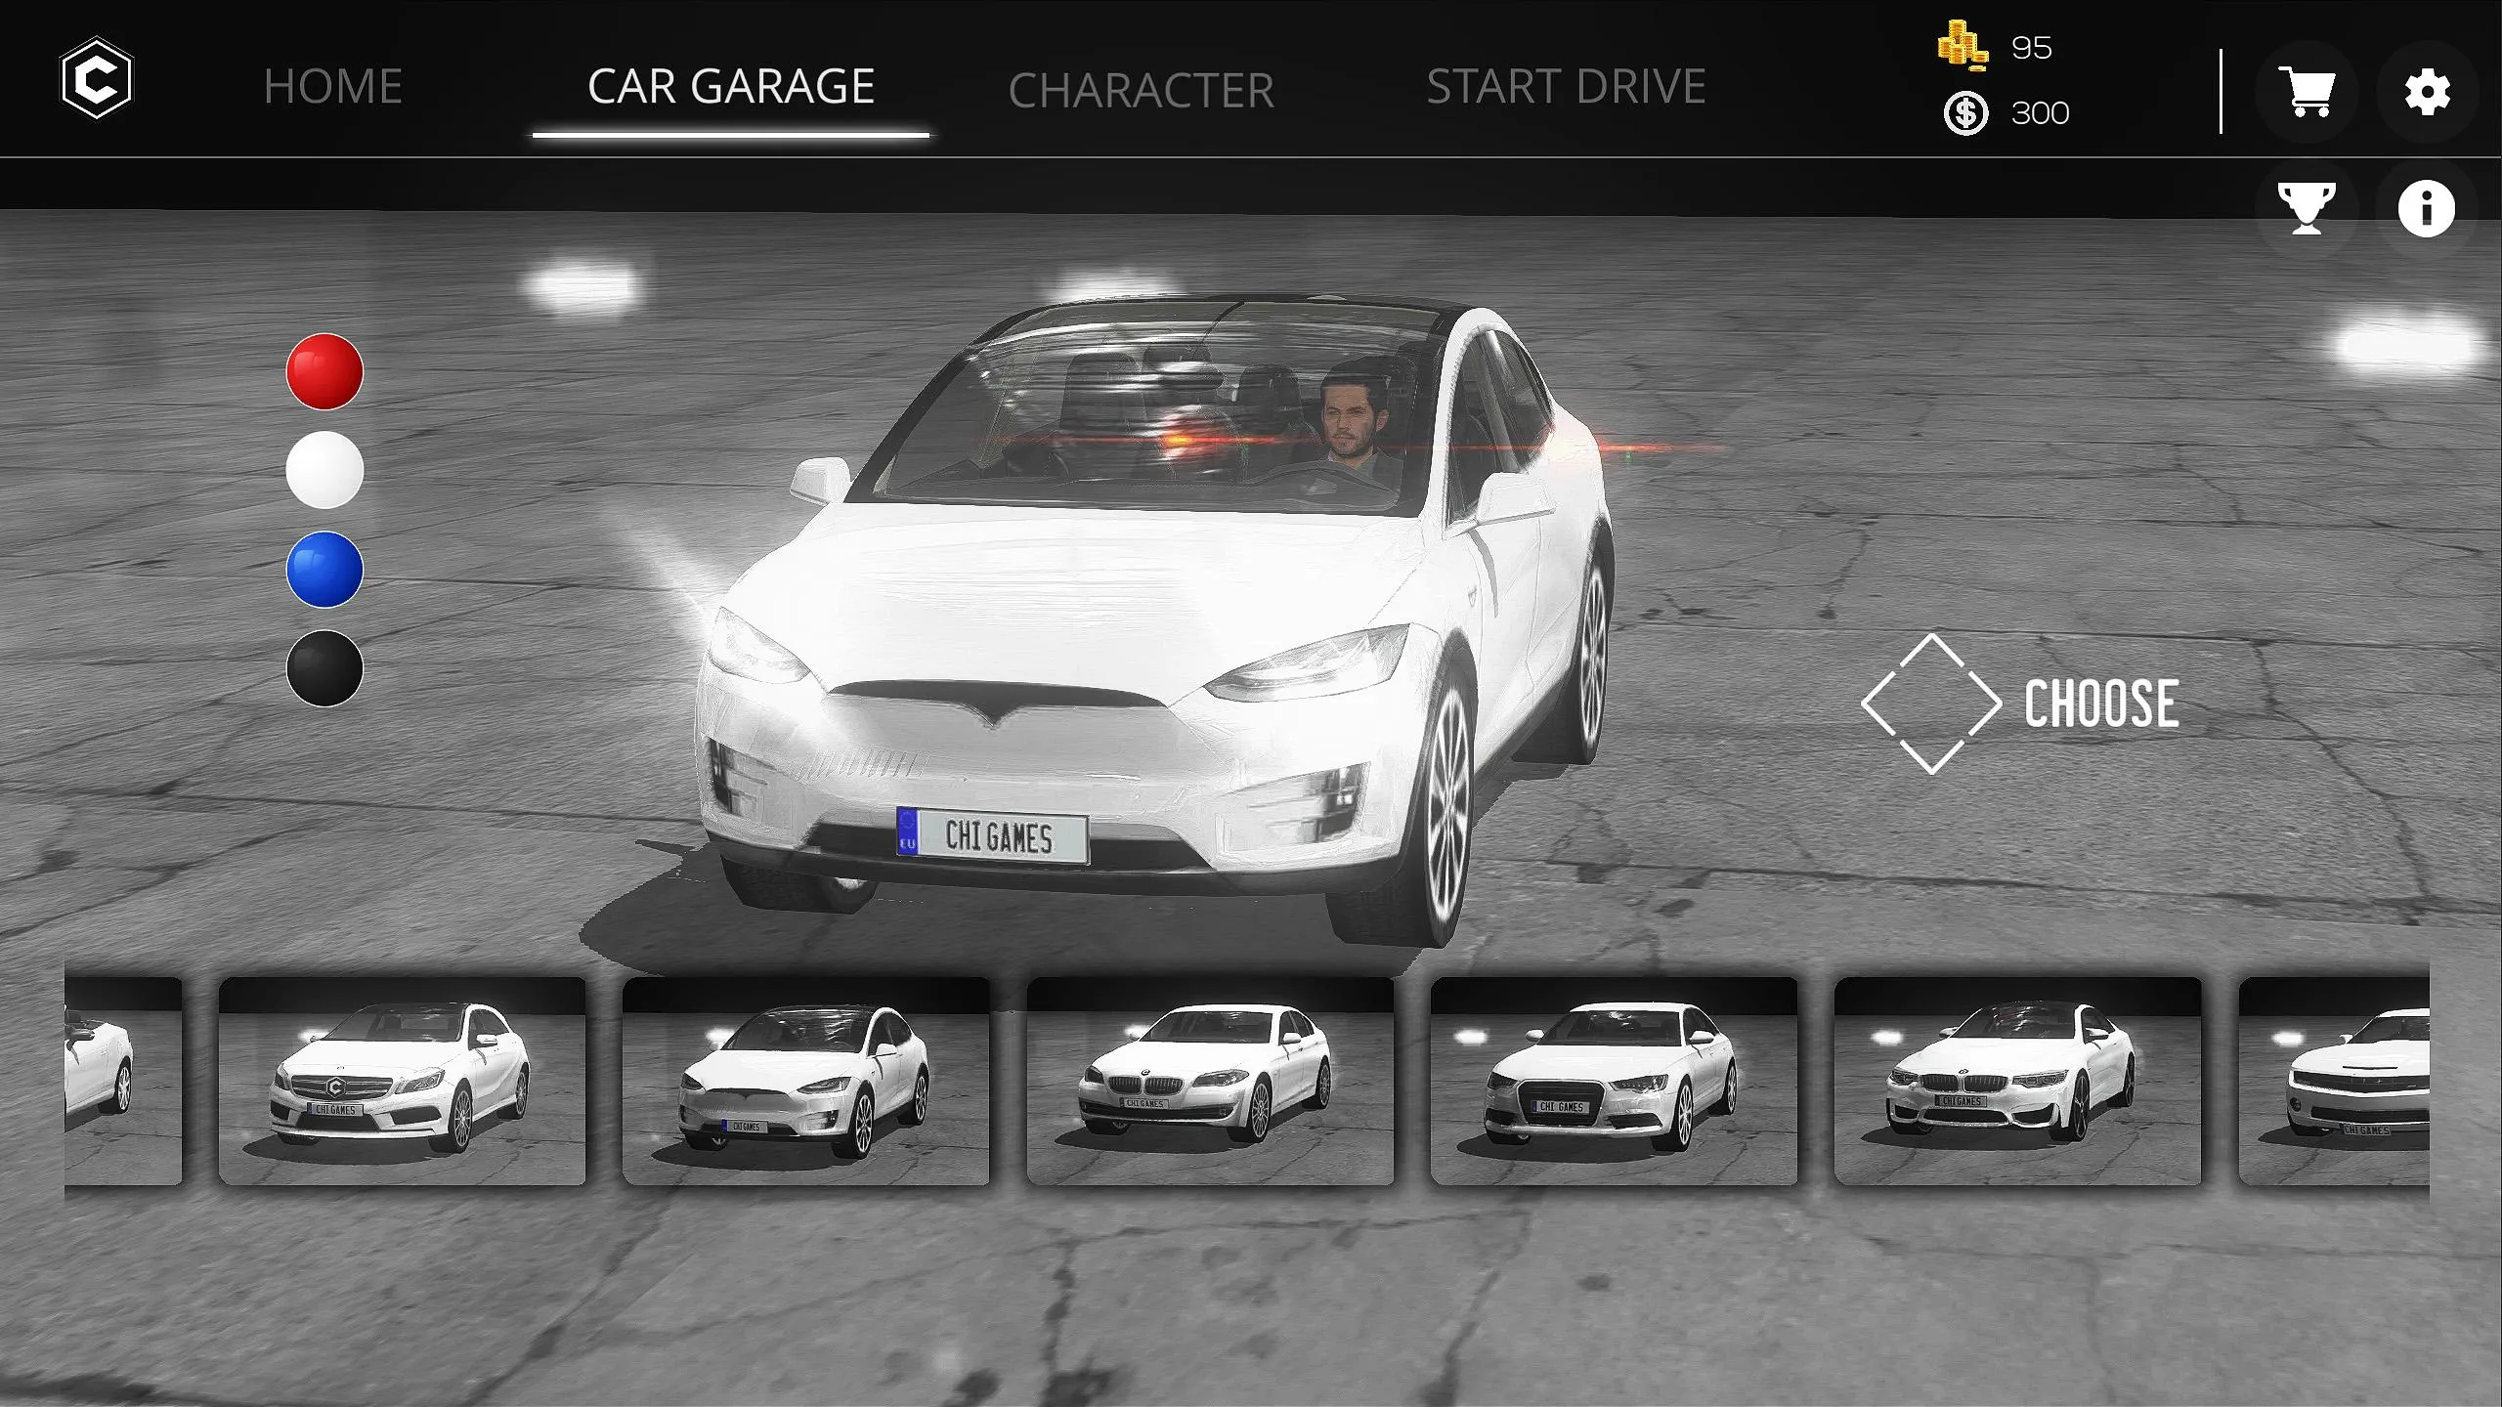Open the settings gear icon
The width and height of the screenshot is (2502, 1407).
tap(2430, 91)
